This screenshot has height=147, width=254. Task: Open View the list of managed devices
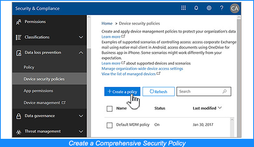point(129,74)
